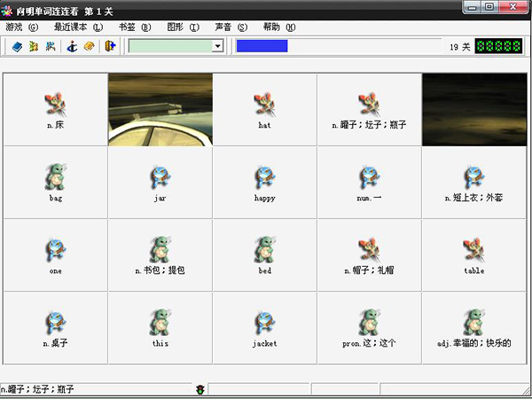
Task: Select the green turtle tile adj.幸福的；快乐的
Action: (474, 328)
